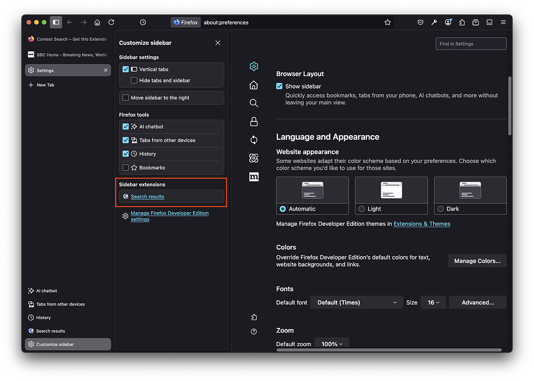Switch to the BBC Home tab
534x381 pixels.
68,54
